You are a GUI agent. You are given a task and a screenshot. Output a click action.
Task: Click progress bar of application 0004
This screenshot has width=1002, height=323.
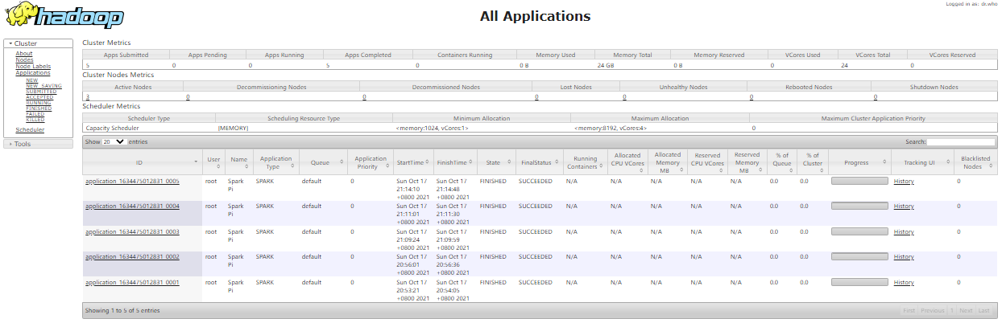coord(859,206)
